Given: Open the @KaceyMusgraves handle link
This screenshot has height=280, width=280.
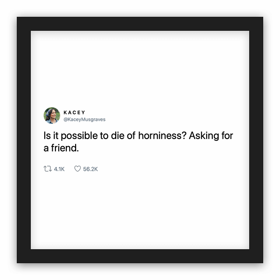Looking at the screenshot, I should click(84, 119).
